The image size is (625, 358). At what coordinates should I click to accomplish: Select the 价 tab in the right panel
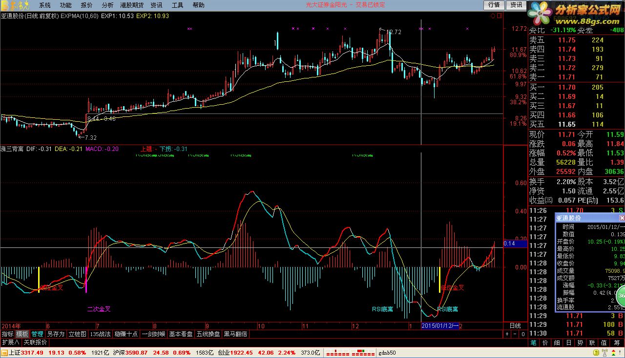point(546,343)
